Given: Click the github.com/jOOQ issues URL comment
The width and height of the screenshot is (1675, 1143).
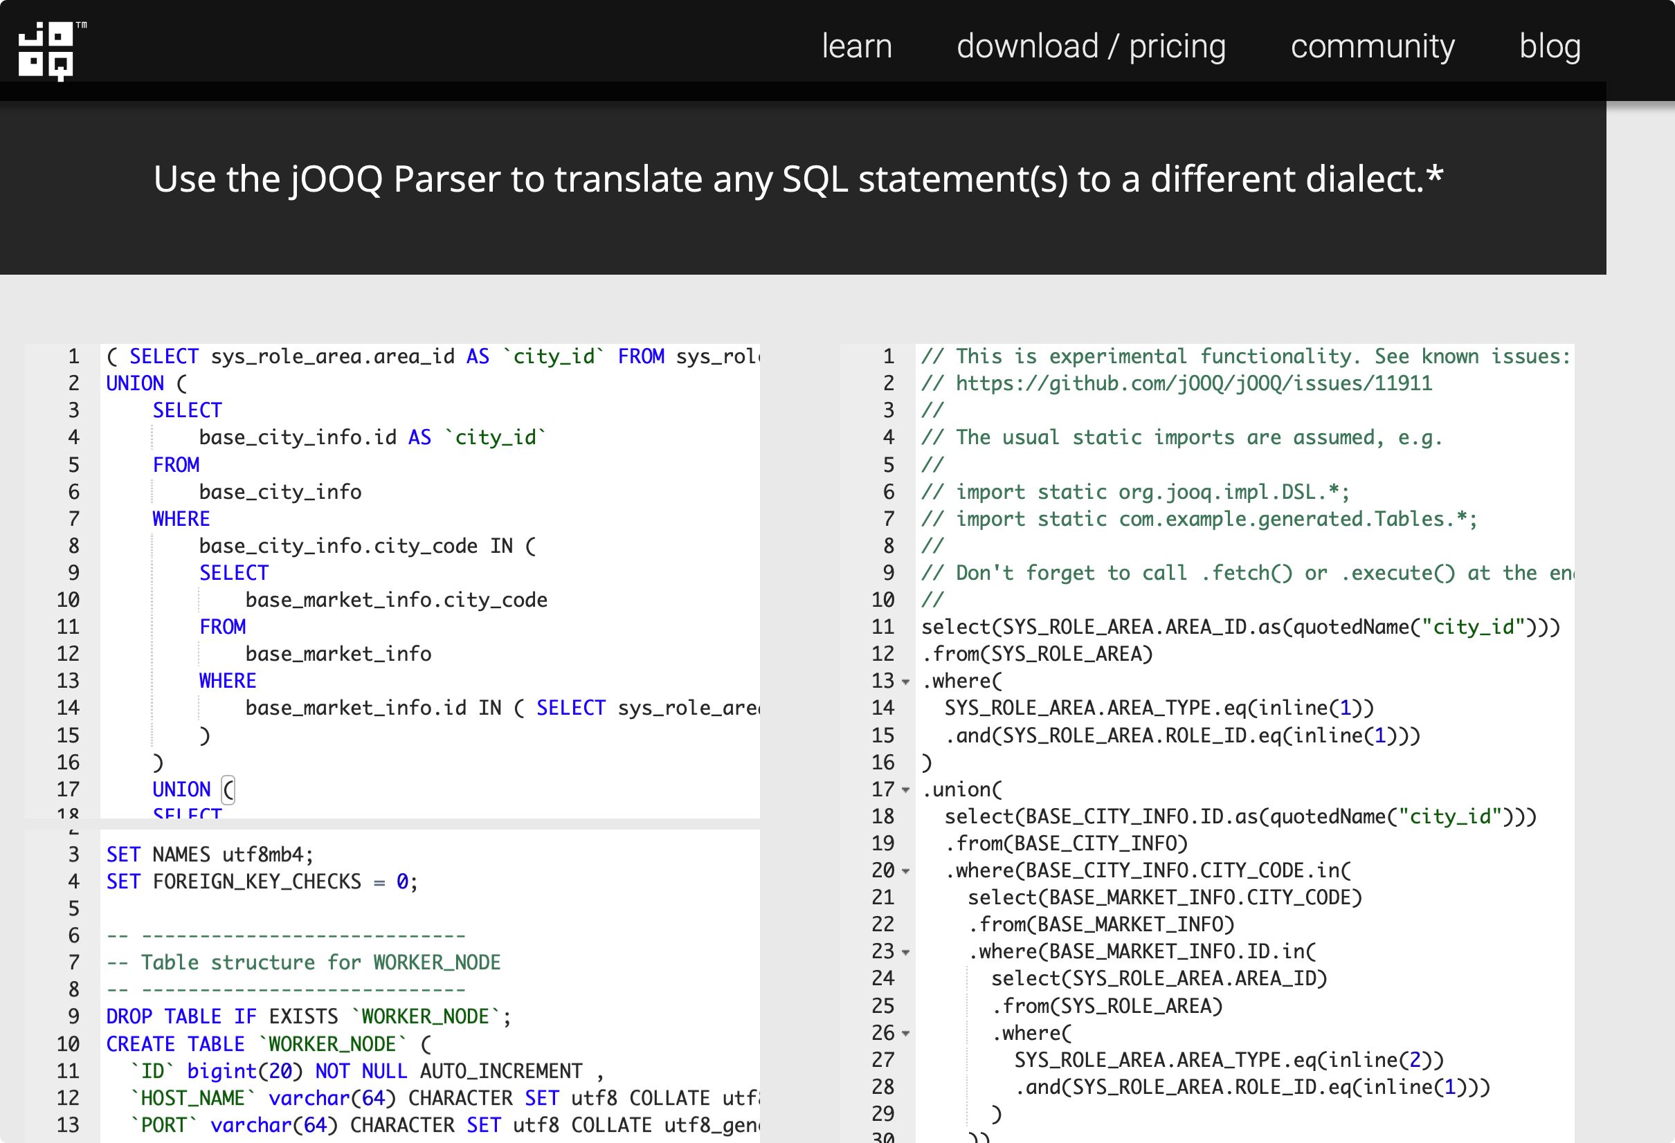Looking at the screenshot, I should [x=1193, y=383].
